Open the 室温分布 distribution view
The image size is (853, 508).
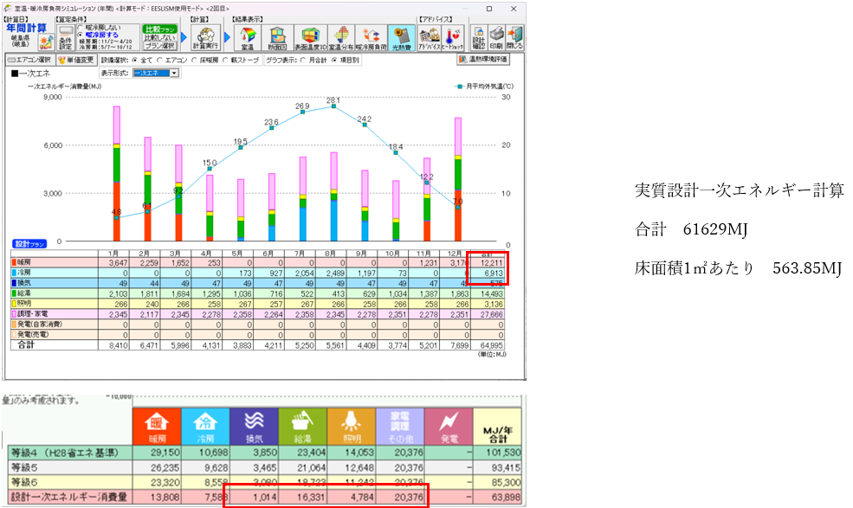[x=341, y=37]
